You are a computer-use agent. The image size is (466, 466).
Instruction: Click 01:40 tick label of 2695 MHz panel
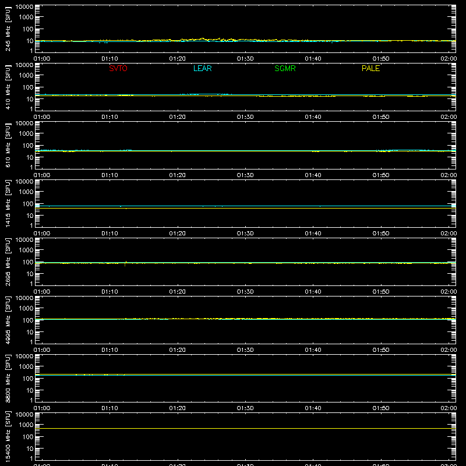tap(313, 292)
